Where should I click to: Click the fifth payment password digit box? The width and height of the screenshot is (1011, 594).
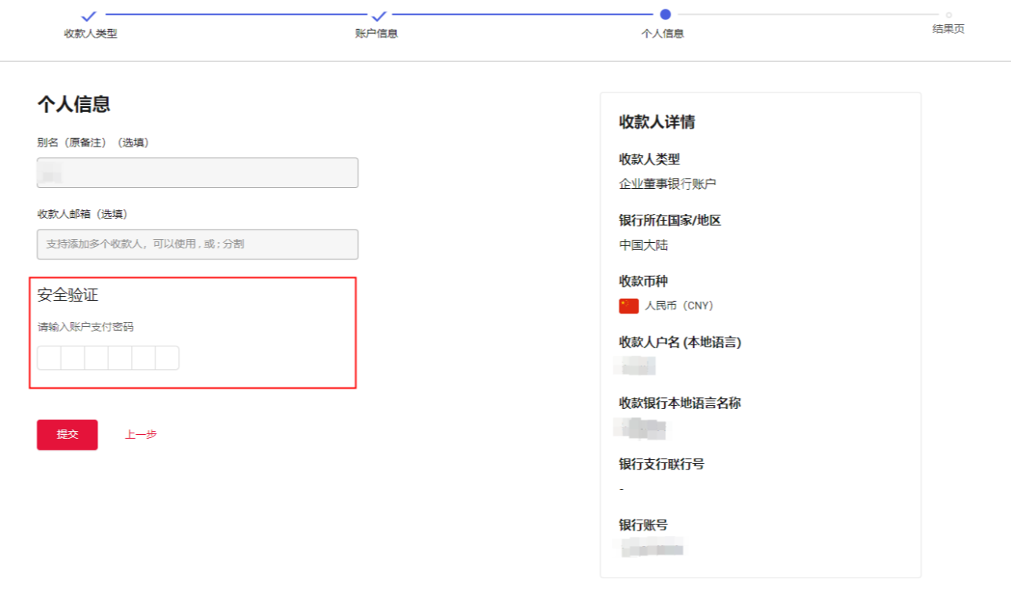click(x=144, y=358)
